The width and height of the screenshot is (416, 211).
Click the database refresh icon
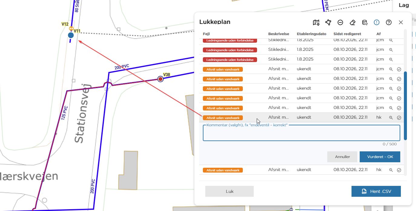(x=365, y=22)
